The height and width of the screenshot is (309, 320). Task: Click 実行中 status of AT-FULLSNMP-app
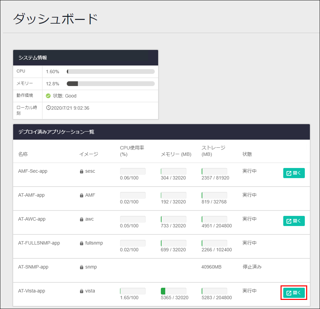tap(250, 243)
